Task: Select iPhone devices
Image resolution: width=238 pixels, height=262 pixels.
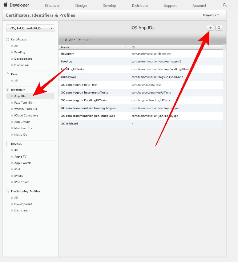Action: (19, 176)
